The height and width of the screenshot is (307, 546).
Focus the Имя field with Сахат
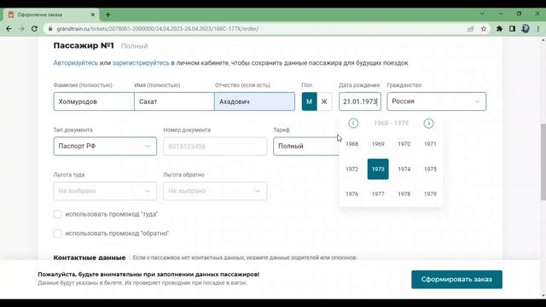click(174, 101)
